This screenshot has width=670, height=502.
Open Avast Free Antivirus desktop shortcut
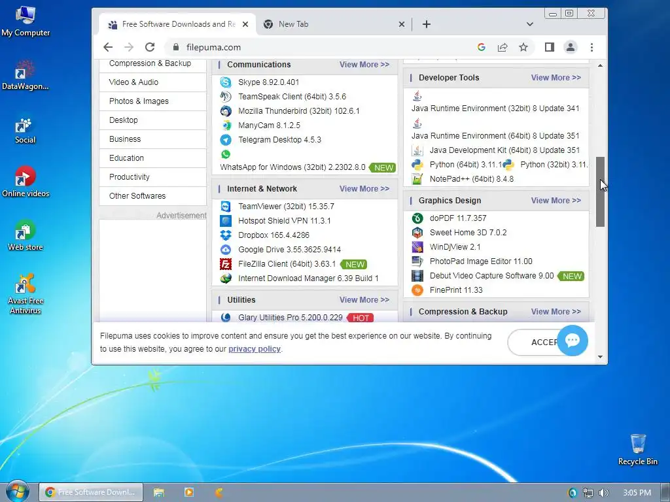pyautogui.click(x=26, y=295)
